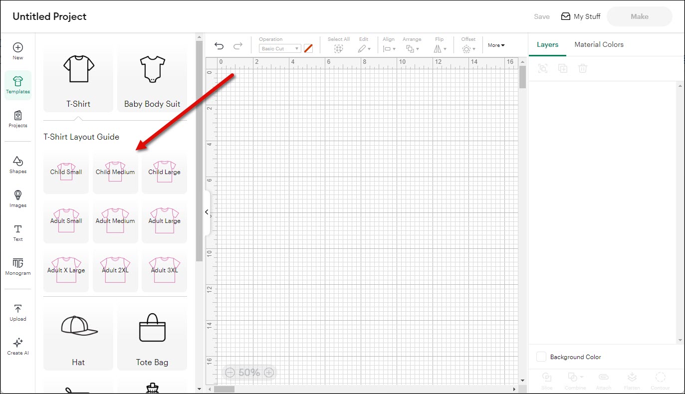Open the Align dropdown
This screenshot has width=685, height=394.
tap(389, 49)
